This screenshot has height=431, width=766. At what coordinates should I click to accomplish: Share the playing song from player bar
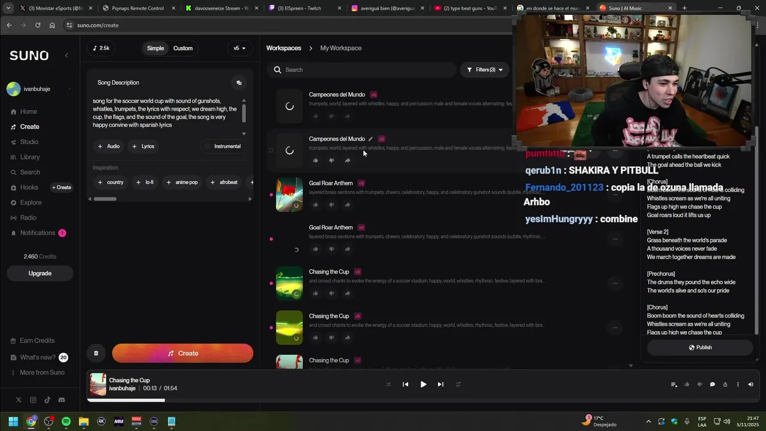point(725,384)
